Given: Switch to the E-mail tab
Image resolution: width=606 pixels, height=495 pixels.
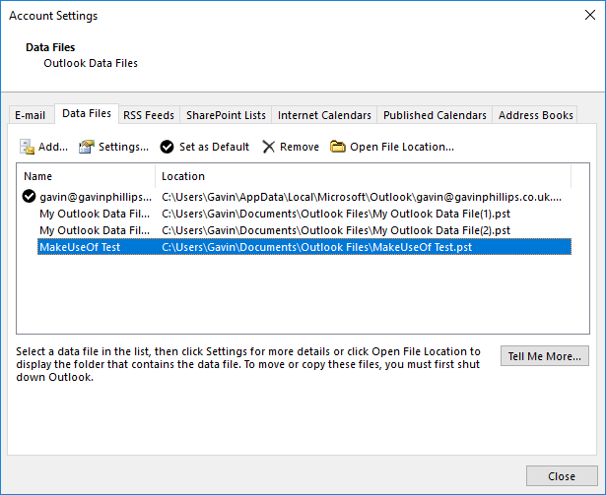Looking at the screenshot, I should [30, 115].
